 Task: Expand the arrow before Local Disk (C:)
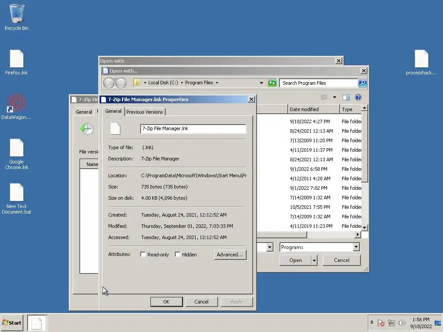145,83
